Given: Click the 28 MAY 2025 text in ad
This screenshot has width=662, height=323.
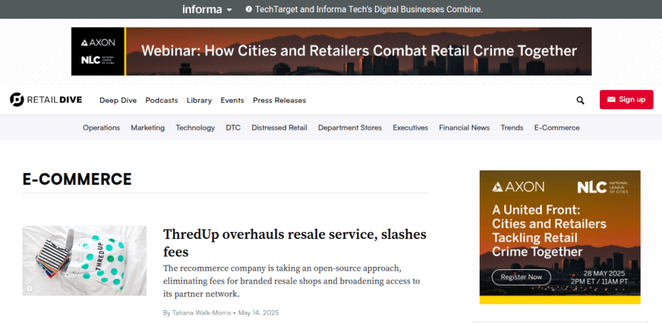Looking at the screenshot, I should [x=604, y=273].
